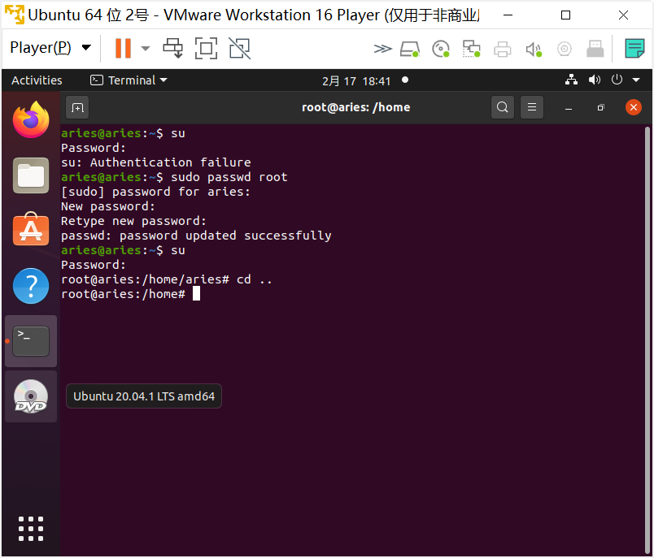Open the terminal hamburger menu
Image resolution: width=654 pixels, height=558 pixels.
532,107
